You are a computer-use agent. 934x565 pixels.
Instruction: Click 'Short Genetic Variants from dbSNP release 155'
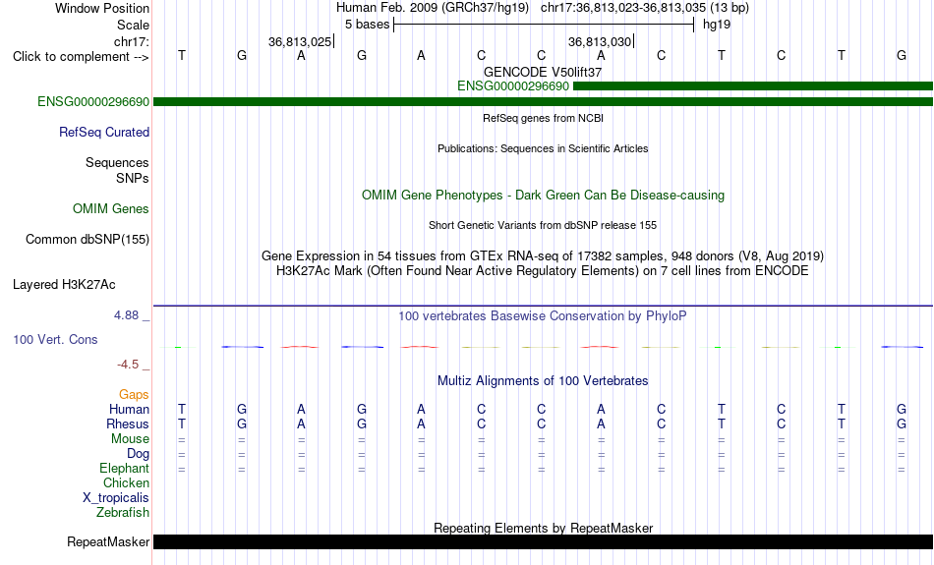coord(543,225)
